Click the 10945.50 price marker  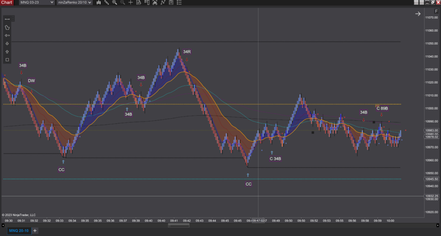point(432,179)
